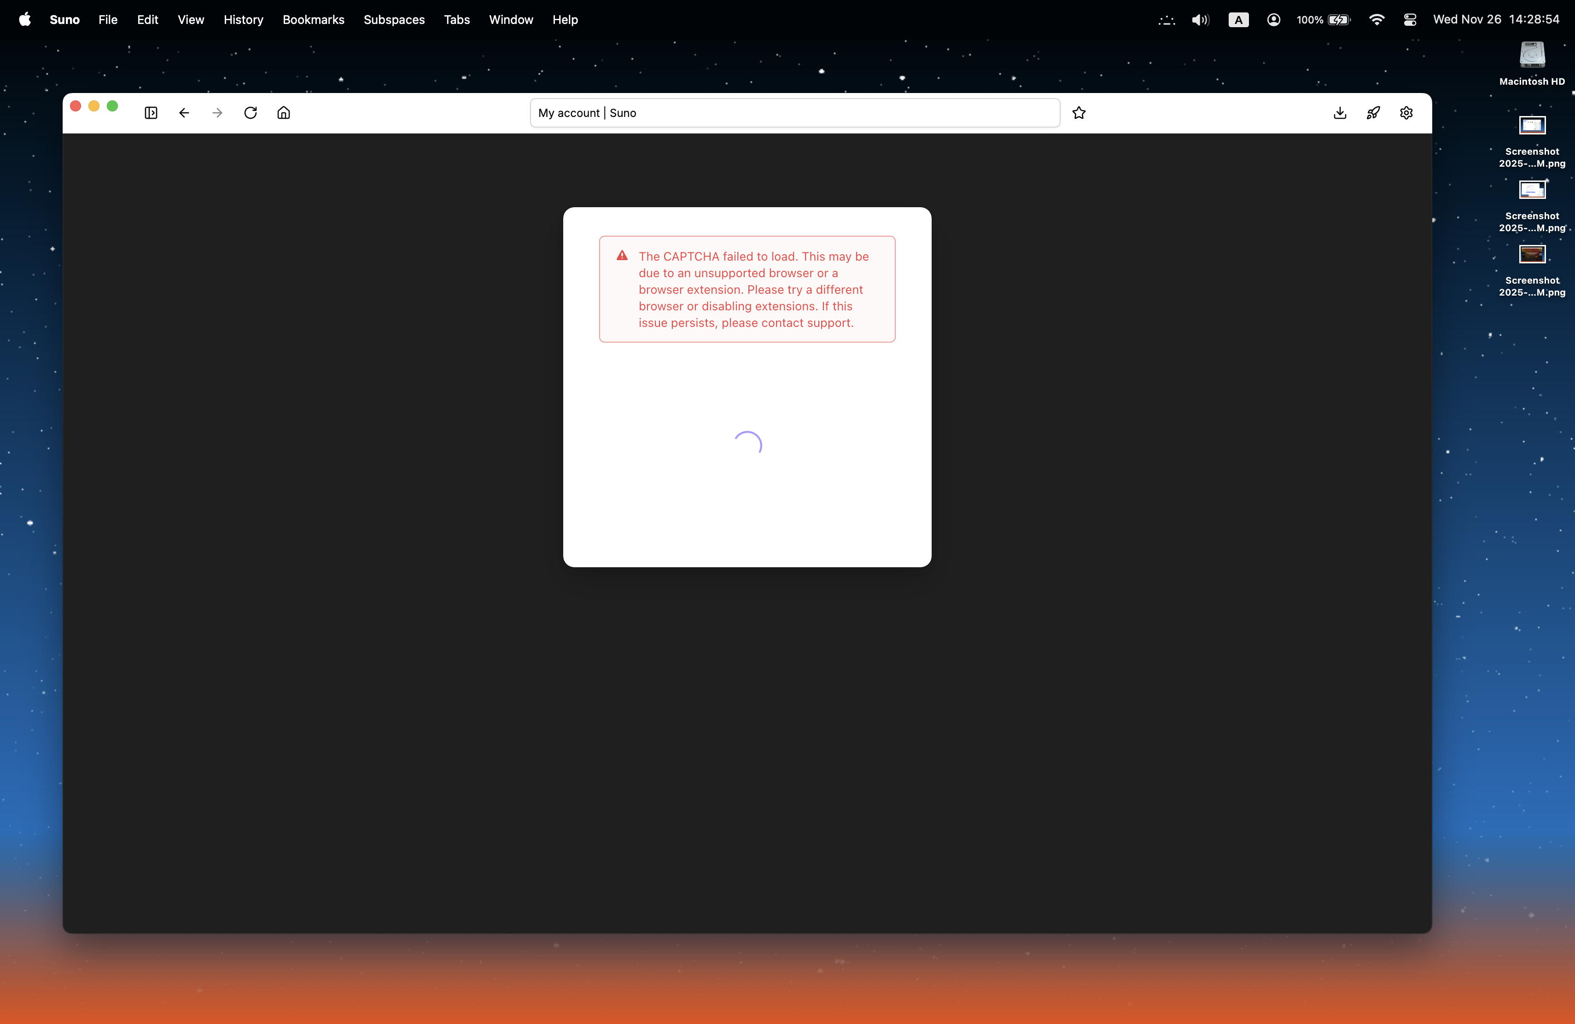
Task: Open the downloads icon
Action: coord(1339,113)
